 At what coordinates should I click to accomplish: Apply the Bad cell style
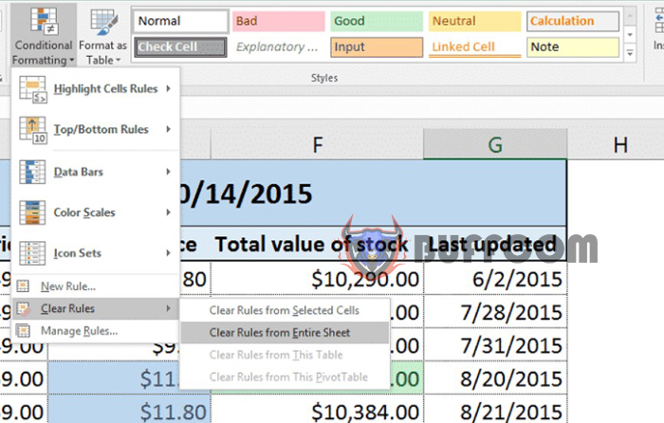pos(279,21)
